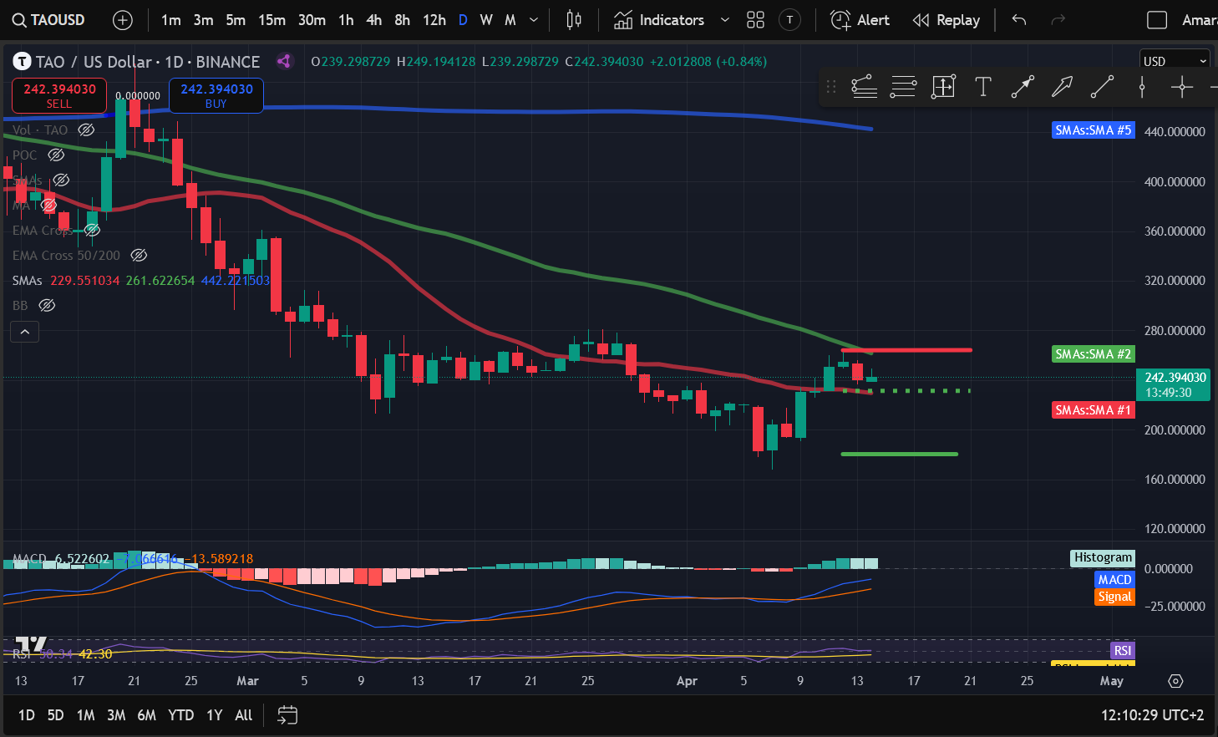Unhide the EMA Cross 50/200 indicator

(x=139, y=255)
